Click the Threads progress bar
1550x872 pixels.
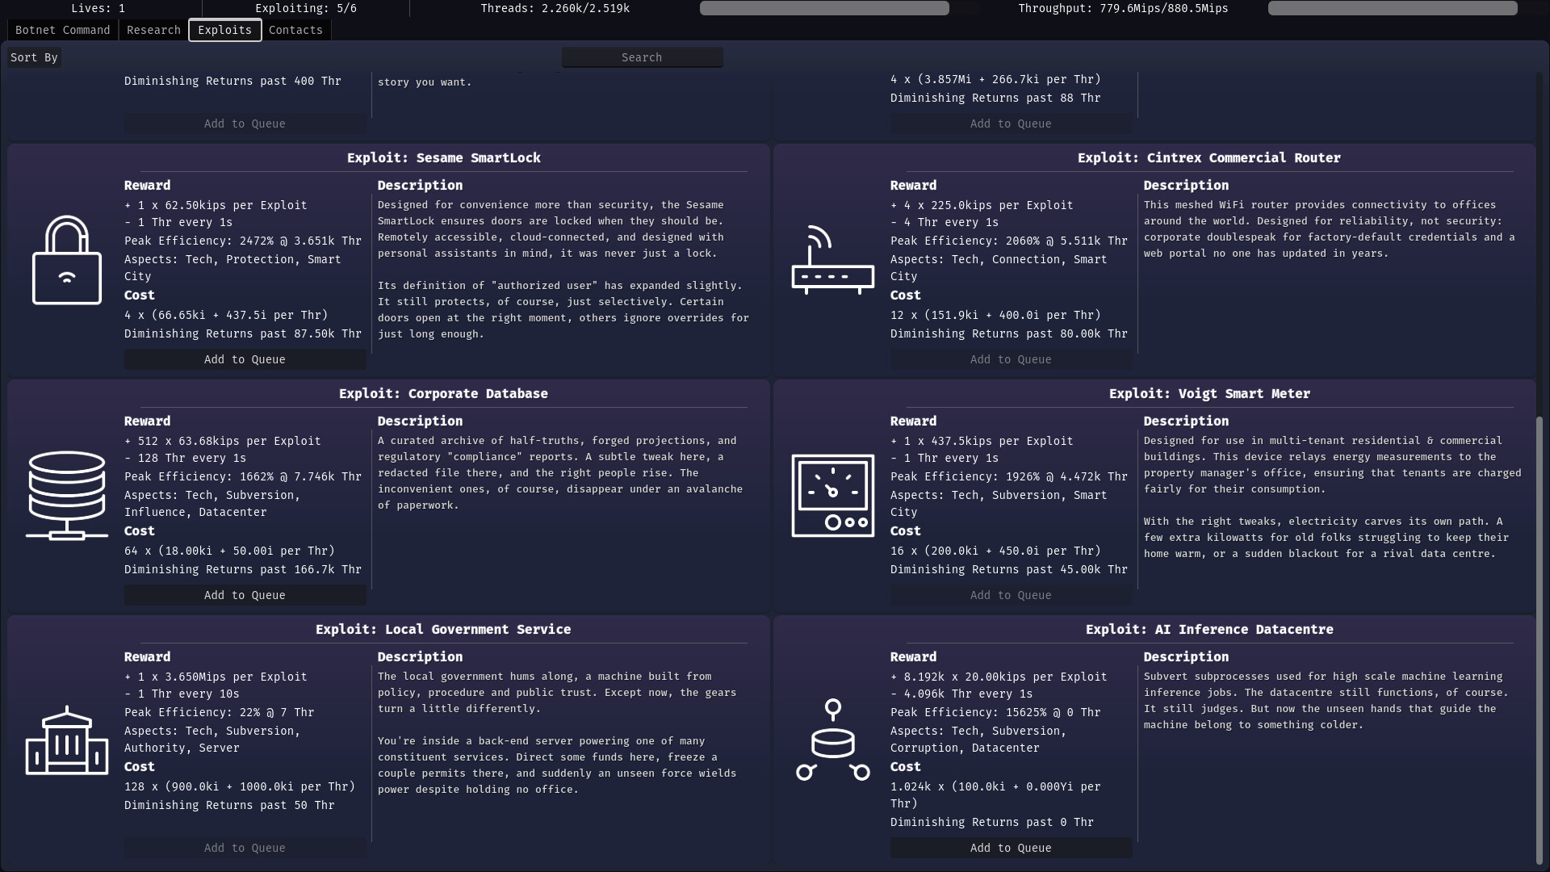pos(824,8)
